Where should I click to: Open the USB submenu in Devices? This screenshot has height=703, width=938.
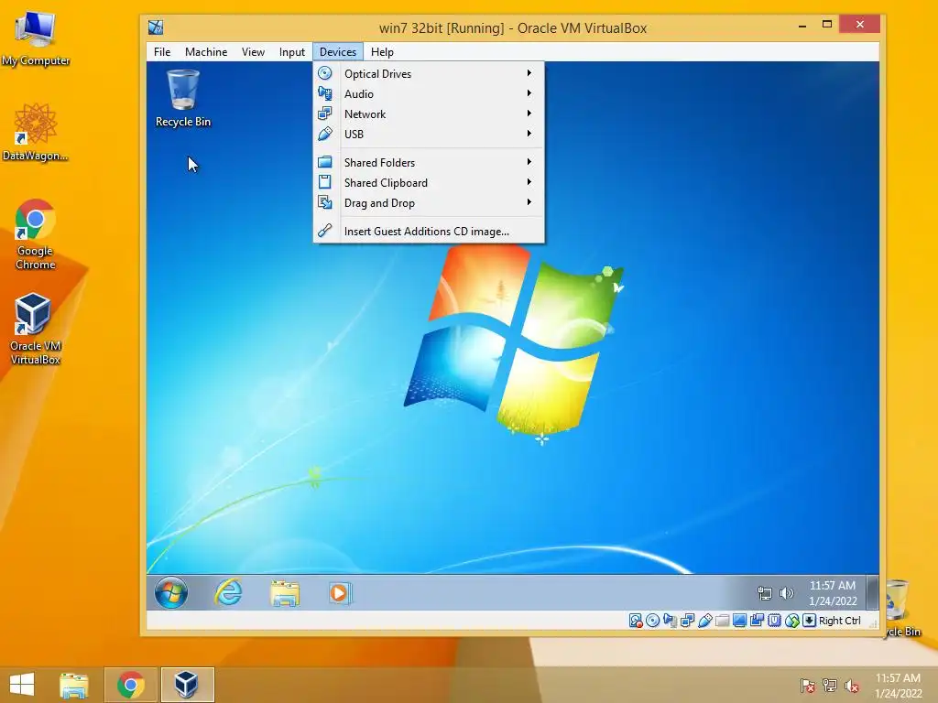(429, 134)
